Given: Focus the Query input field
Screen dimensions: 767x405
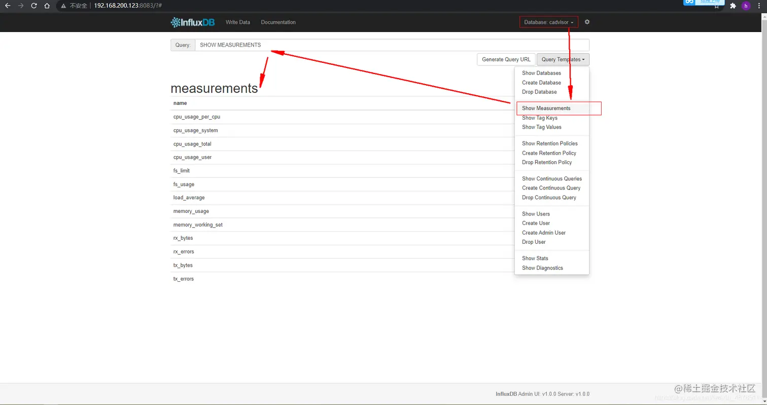Looking at the screenshot, I should (x=392, y=45).
